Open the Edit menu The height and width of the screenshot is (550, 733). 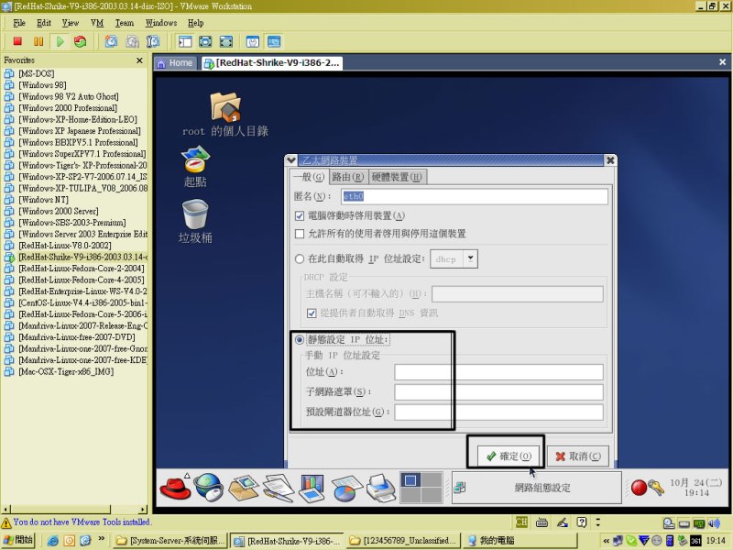[x=44, y=23]
